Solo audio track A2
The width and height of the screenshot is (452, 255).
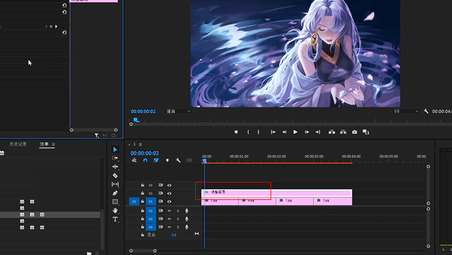click(178, 219)
